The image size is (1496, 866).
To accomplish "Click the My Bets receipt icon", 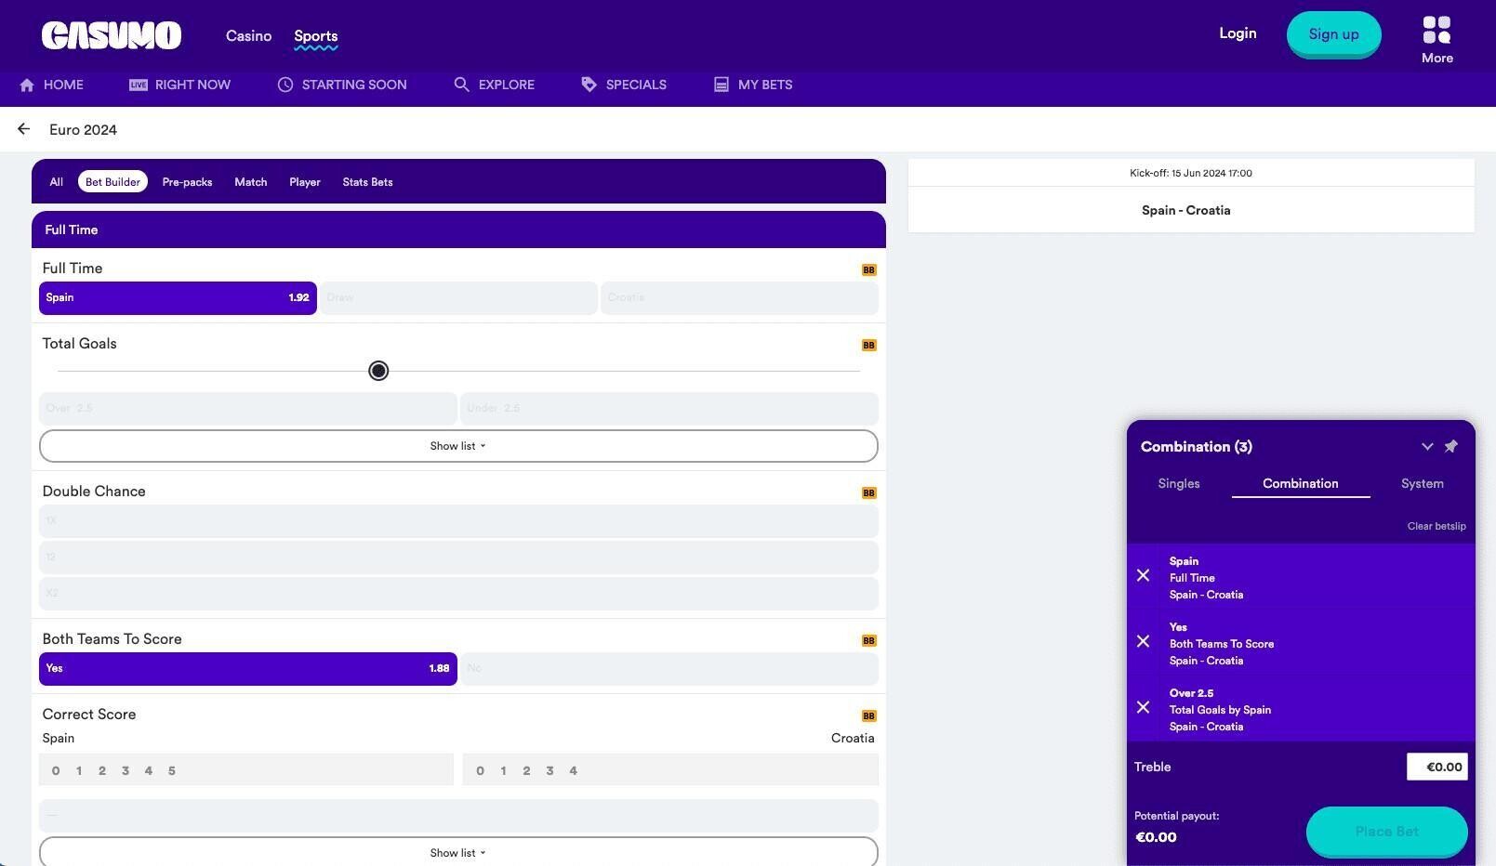I will [722, 85].
